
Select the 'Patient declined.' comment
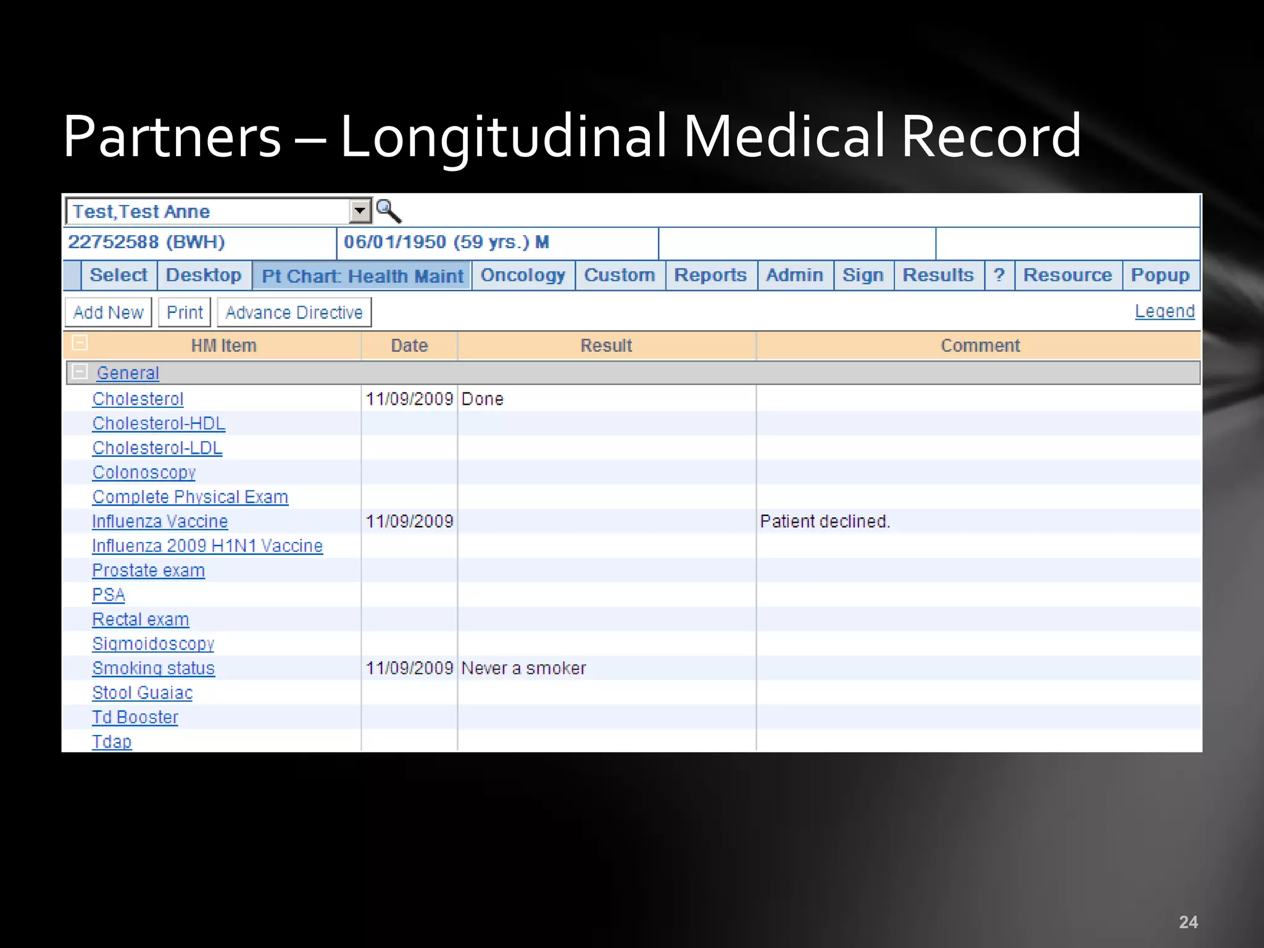[x=825, y=522]
